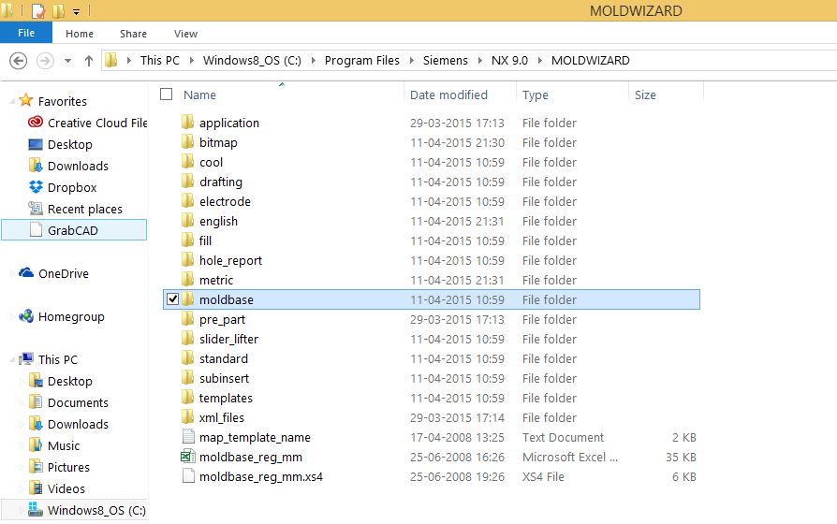Select the moldbase_reg_mm Excel file icon
The height and width of the screenshot is (524, 837).
click(x=188, y=457)
